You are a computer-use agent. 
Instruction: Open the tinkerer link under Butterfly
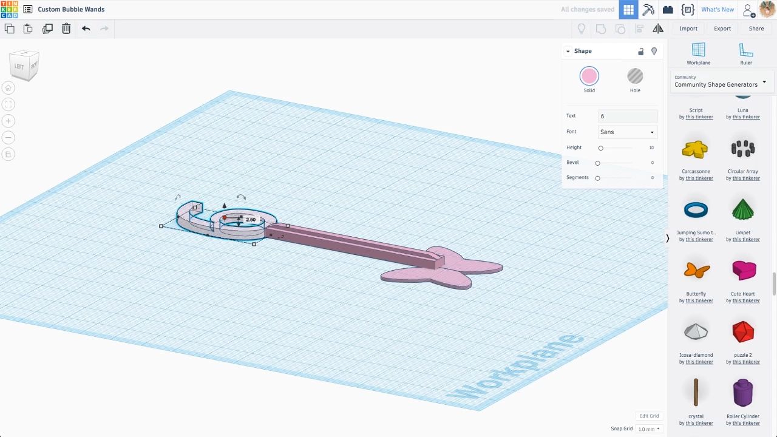tap(699, 301)
